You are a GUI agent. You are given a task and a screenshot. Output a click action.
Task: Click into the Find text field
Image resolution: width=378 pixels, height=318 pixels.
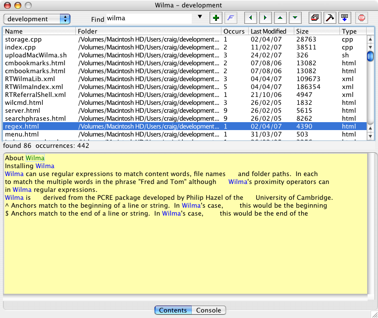[149, 18]
